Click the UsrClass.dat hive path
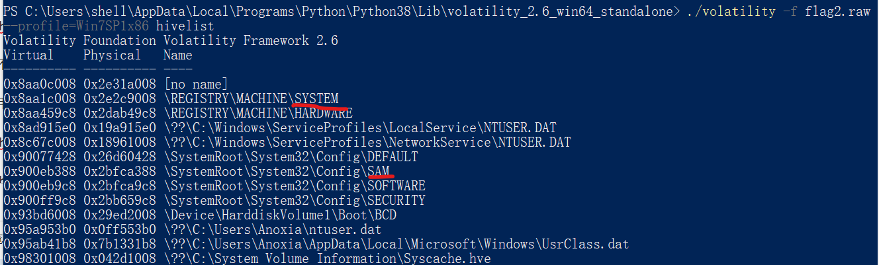 click(396, 244)
